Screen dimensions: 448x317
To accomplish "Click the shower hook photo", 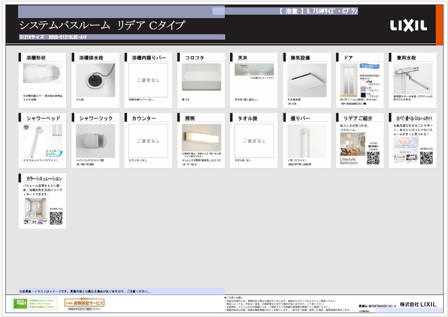I will [95, 141].
